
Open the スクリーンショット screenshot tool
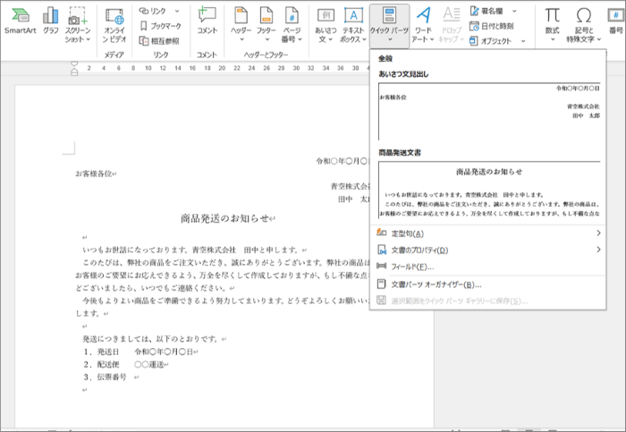click(78, 25)
